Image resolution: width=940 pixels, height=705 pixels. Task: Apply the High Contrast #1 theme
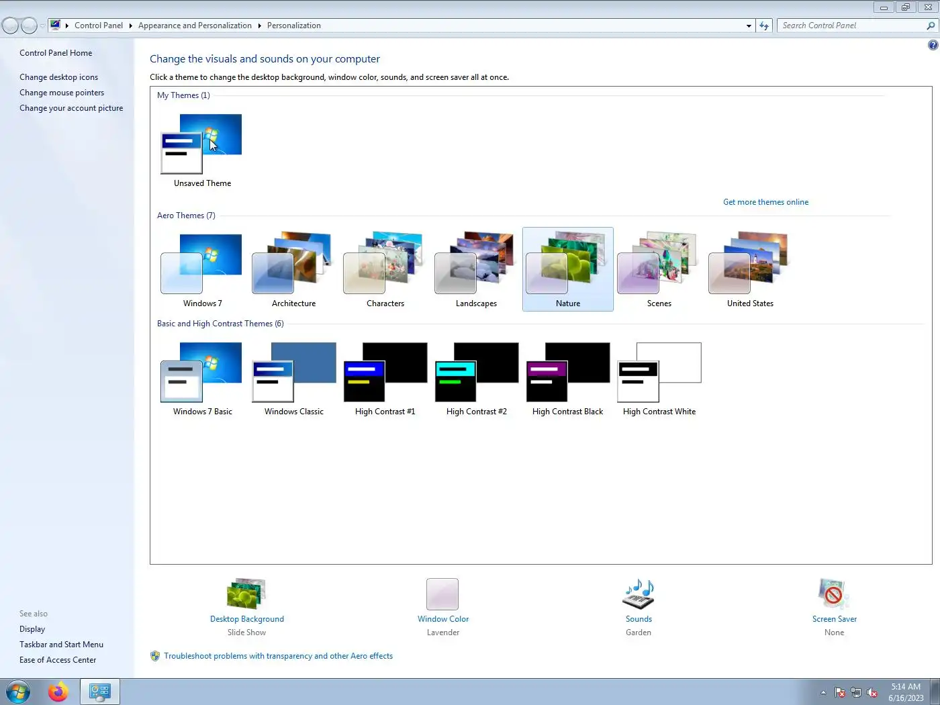click(385, 378)
